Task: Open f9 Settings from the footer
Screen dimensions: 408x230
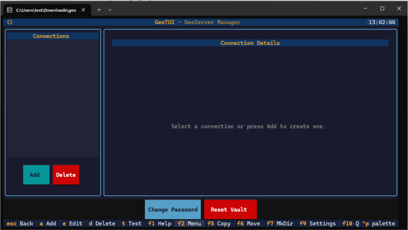Action: (x=317, y=224)
